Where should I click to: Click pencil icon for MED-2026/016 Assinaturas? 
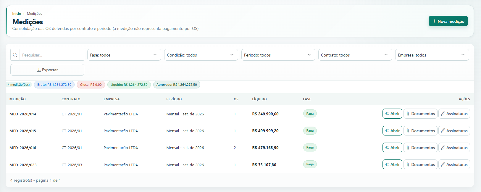443,148
